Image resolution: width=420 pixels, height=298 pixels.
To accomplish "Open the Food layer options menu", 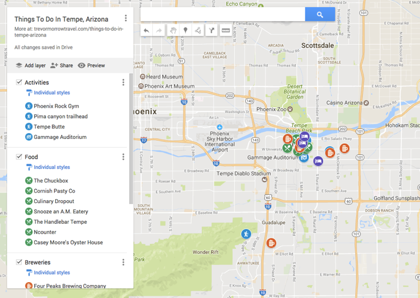I will [123, 157].
